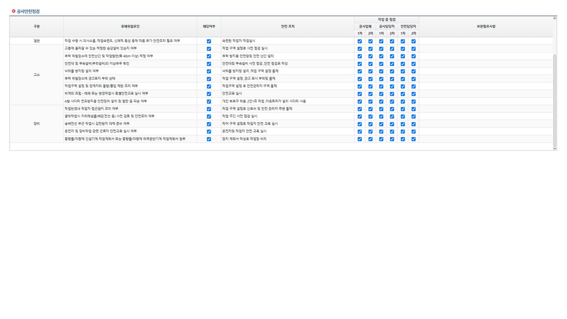
Task: Toggle 공사담당자 2차 for 개인 보호구 착용 row
Action: pyautogui.click(x=392, y=101)
